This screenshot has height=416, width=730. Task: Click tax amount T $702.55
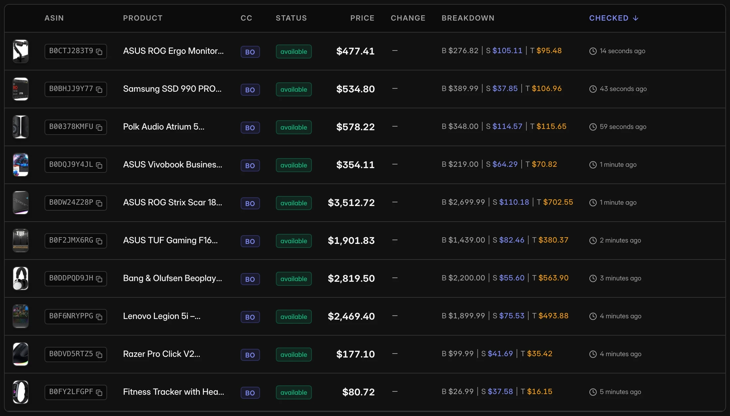[555, 202]
